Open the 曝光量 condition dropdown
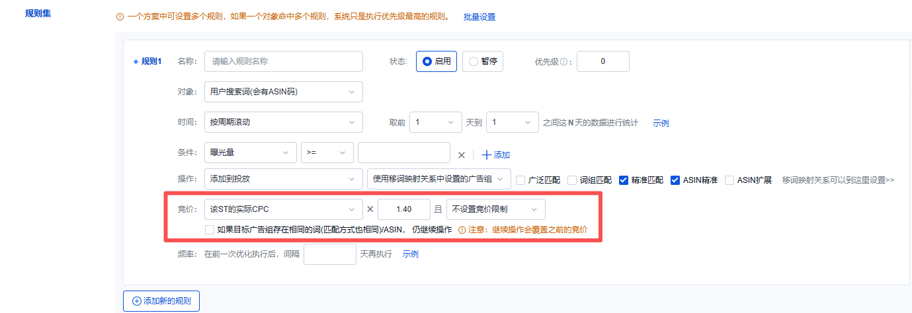This screenshot has height=313, width=912. 250,153
